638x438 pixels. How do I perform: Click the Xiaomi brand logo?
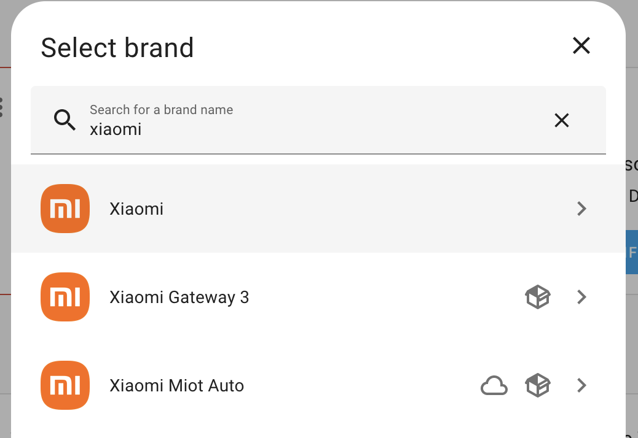click(x=65, y=209)
